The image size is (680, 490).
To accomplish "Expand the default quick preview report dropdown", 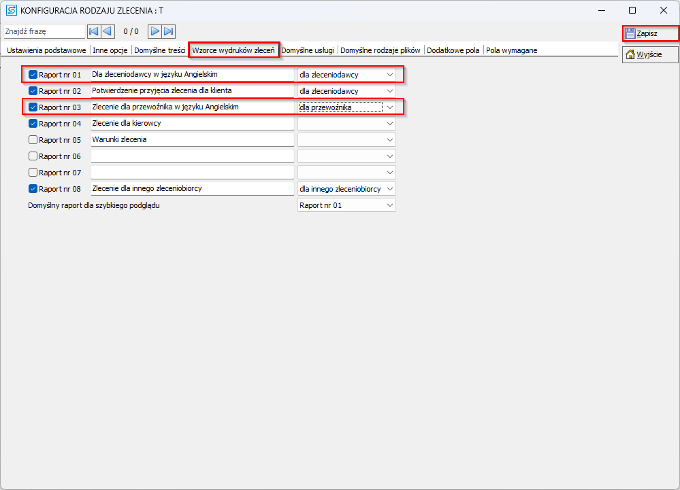I will coord(390,205).
